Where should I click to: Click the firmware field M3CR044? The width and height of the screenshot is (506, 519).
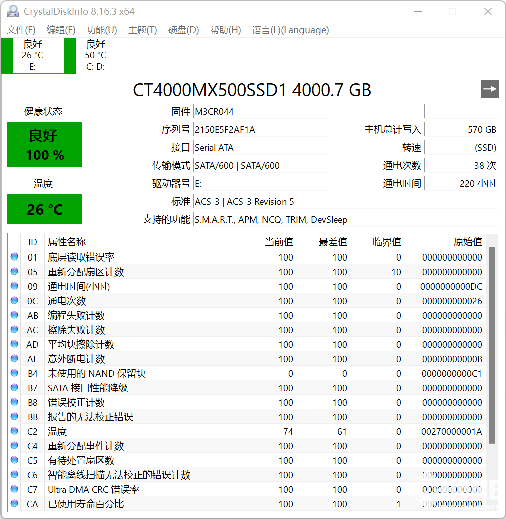pos(260,112)
